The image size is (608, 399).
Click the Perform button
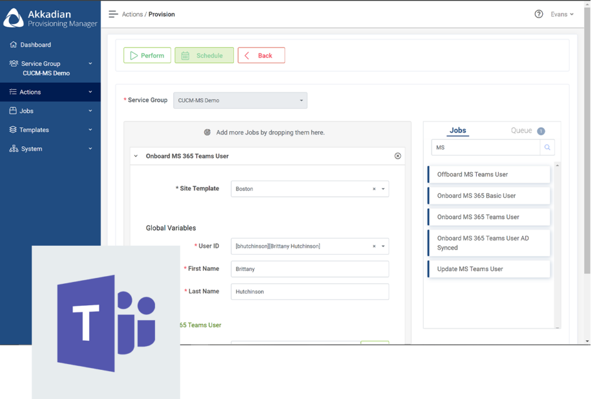[x=147, y=55]
